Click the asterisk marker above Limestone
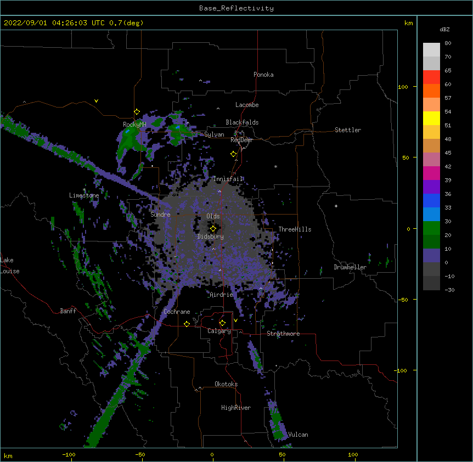The height and width of the screenshot is (462, 473). [x=85, y=190]
